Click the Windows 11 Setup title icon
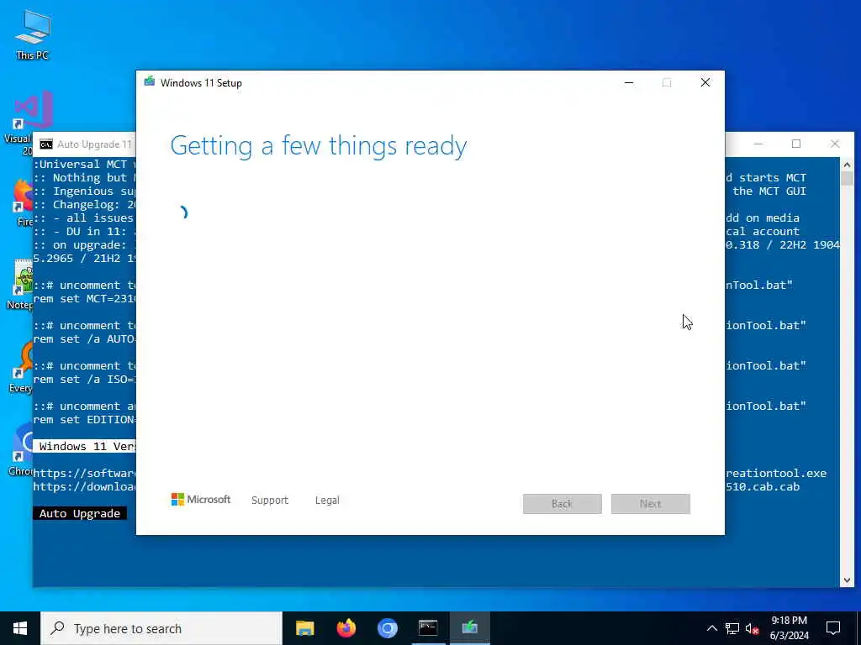The width and height of the screenshot is (861, 645). [150, 82]
